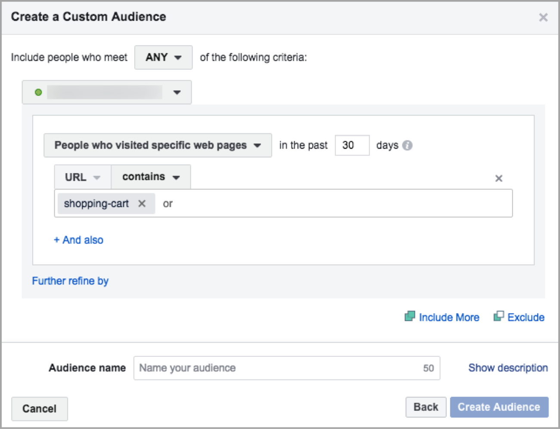This screenshot has height=429, width=560.
Task: Click the Audience name input field
Action: (x=287, y=368)
